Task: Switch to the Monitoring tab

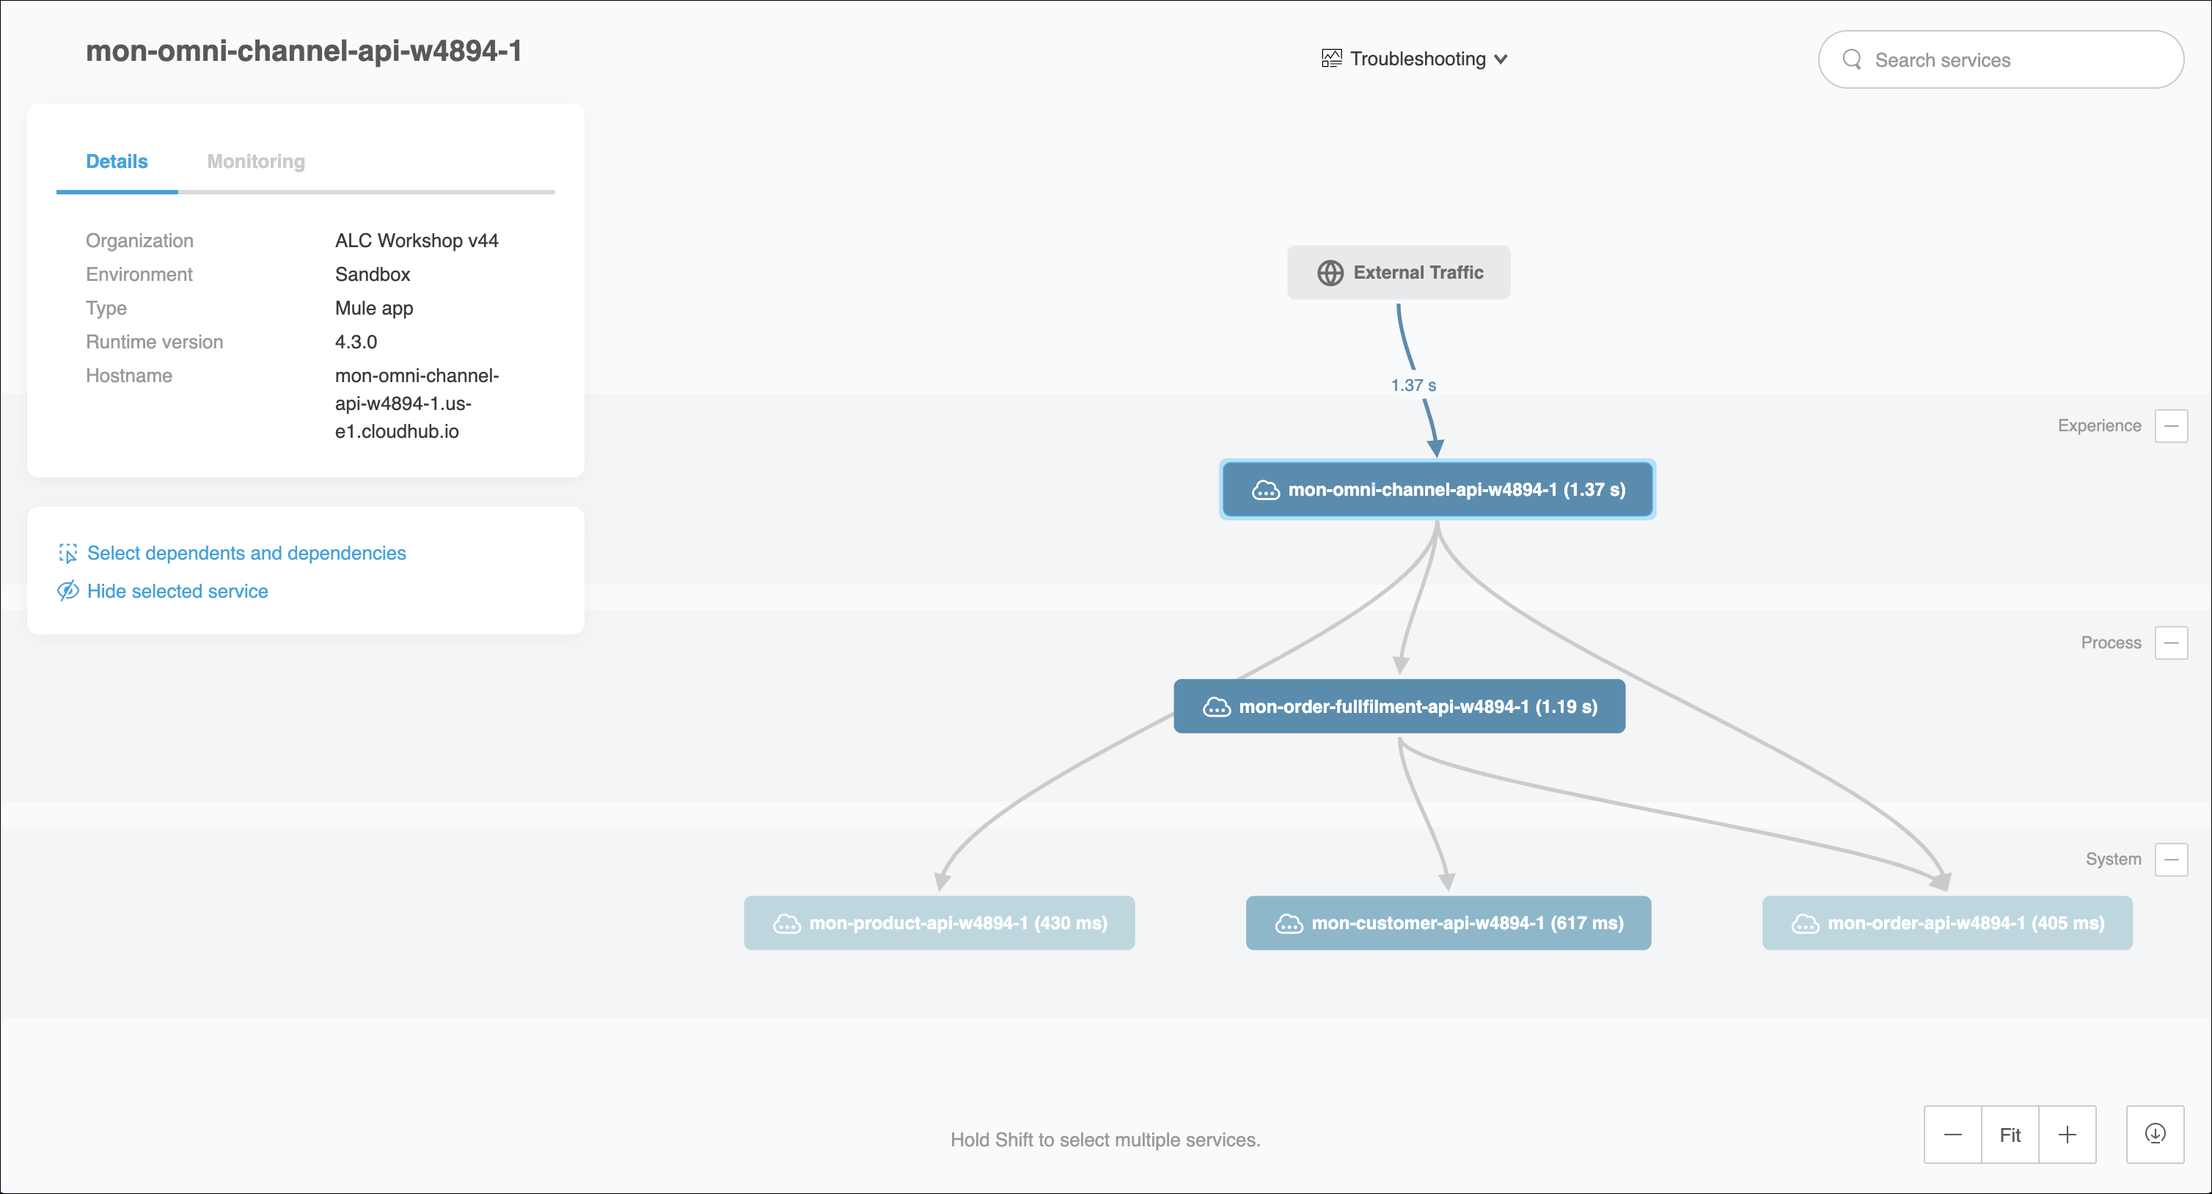Action: coord(256,161)
